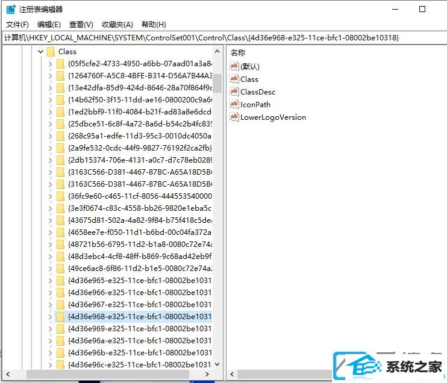
Task: Click the Registry Editor app icon in title bar
Action: 11,9
